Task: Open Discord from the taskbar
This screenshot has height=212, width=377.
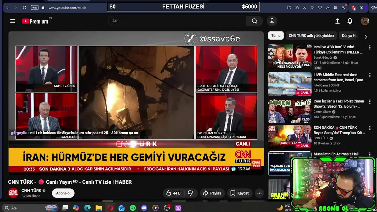Action: [x=144, y=208]
